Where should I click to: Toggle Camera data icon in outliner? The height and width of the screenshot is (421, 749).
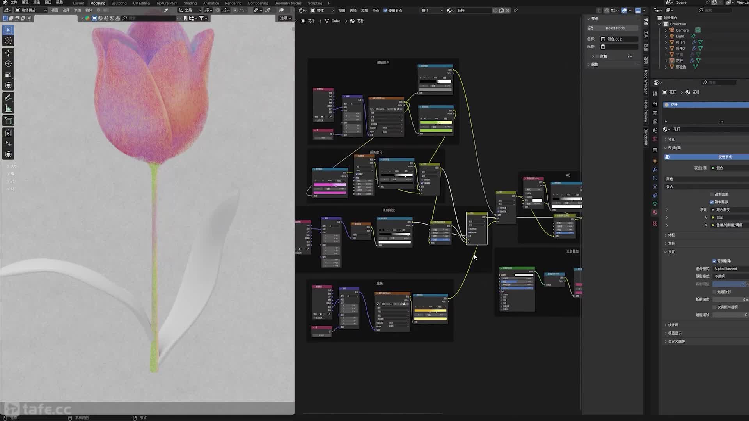(698, 30)
